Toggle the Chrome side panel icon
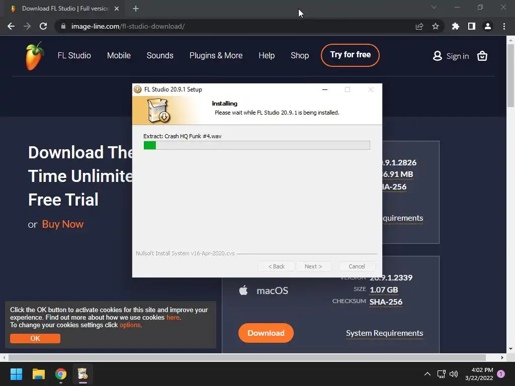The image size is (515, 386). tap(472, 26)
